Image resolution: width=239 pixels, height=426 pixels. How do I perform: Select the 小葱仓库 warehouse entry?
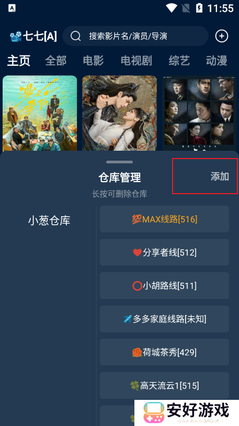tap(49, 220)
